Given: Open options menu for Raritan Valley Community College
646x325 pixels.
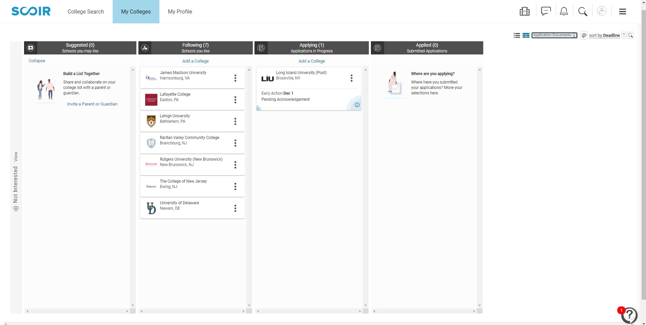Looking at the screenshot, I should 235,143.
